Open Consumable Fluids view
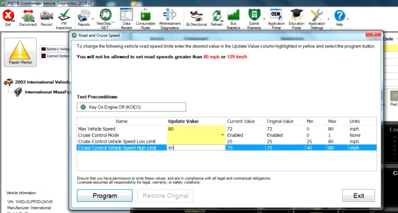Viewport: 398px width, 213px height. click(x=145, y=18)
